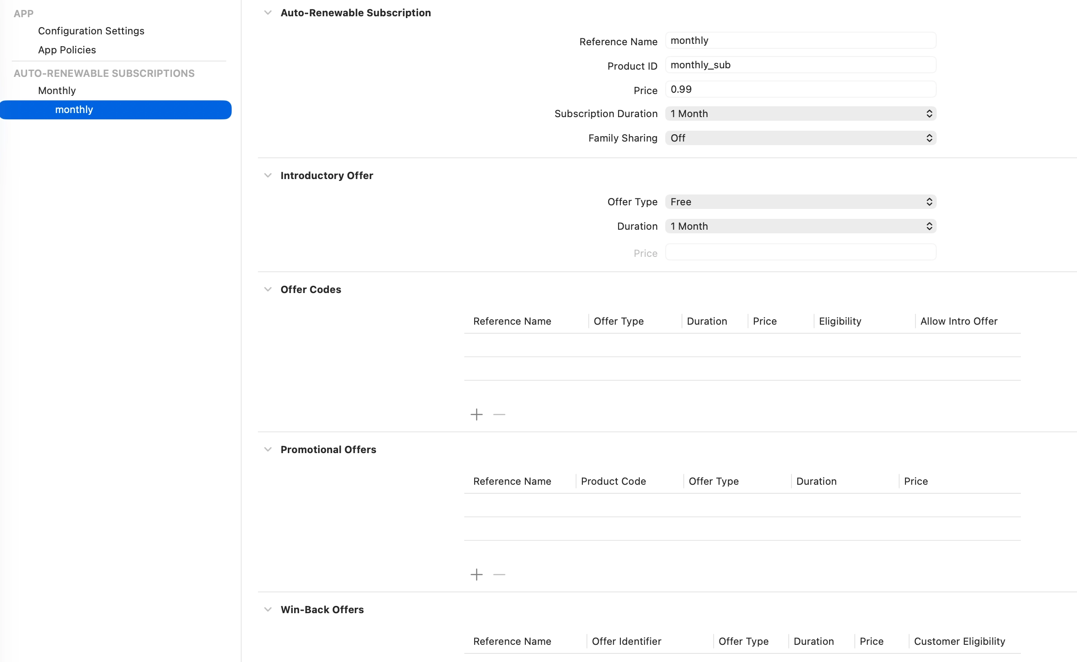Click the Product ID field
This screenshot has height=662, width=1077.
click(800, 65)
